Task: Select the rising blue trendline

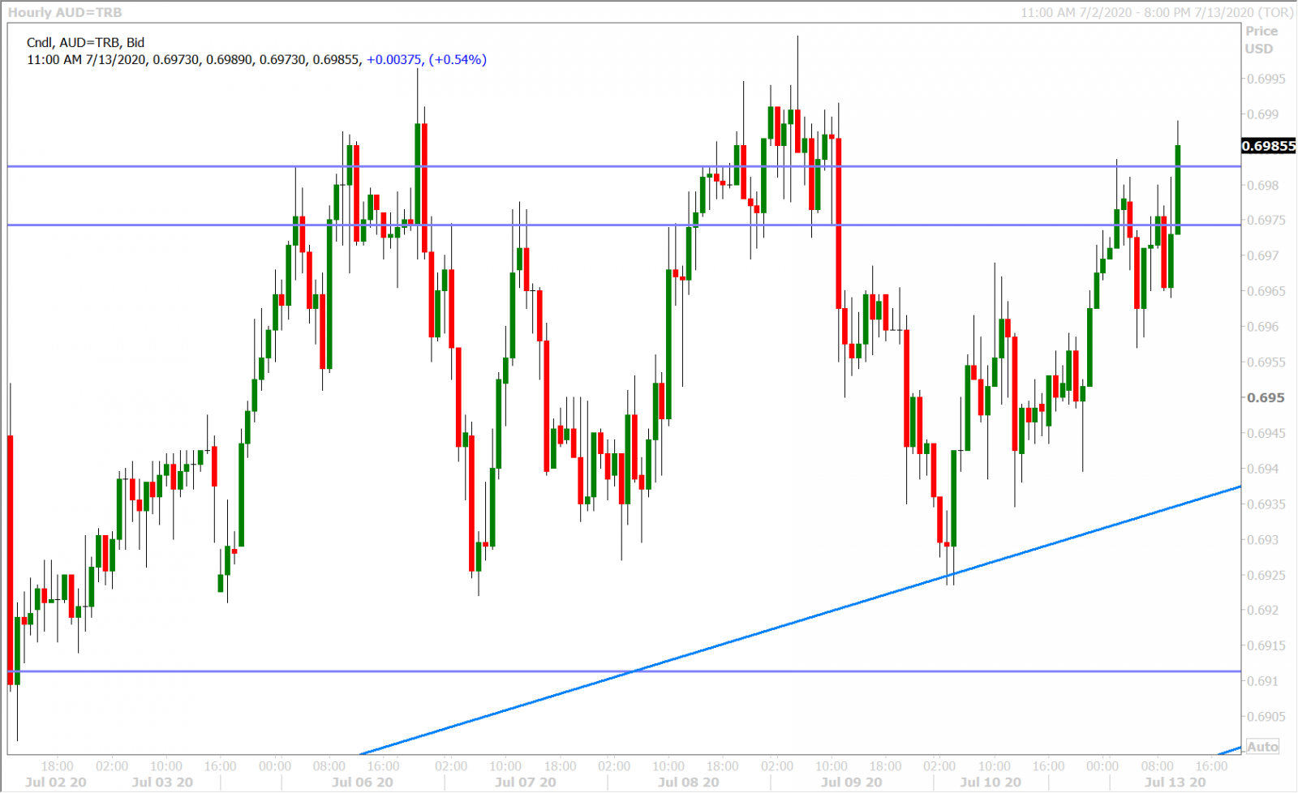Action: point(800,621)
